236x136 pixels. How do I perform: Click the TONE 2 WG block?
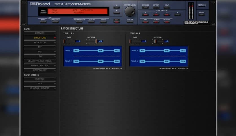(x=76, y=61)
